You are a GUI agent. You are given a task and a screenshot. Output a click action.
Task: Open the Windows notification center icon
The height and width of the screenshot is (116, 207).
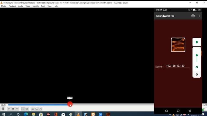tap(203, 114)
